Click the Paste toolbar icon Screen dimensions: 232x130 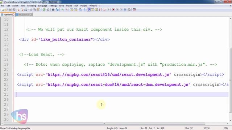pos(39,10)
